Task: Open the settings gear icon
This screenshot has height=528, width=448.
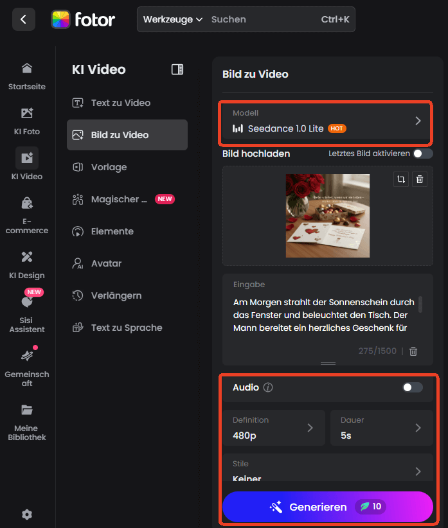Action: pyautogui.click(x=26, y=514)
